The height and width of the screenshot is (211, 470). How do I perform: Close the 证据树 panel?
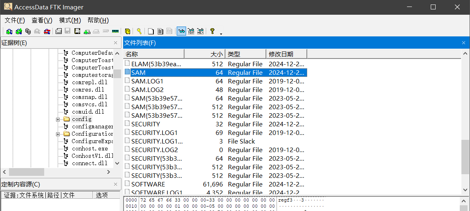pos(115,43)
